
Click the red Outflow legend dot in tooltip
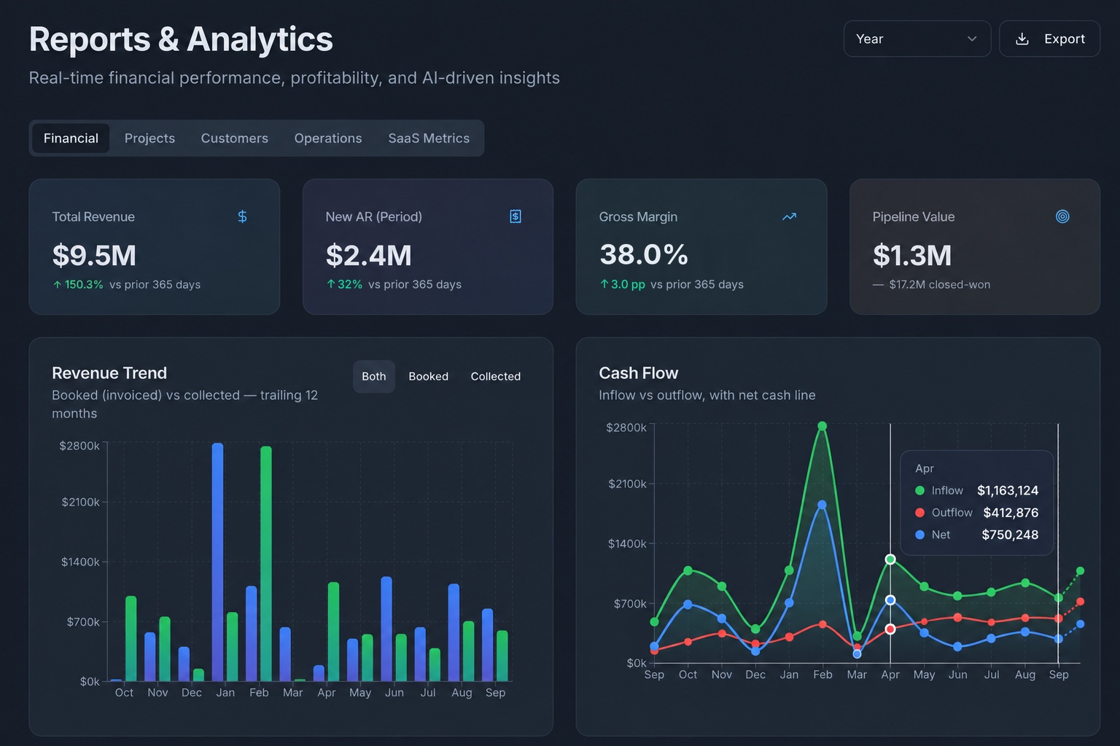click(920, 512)
